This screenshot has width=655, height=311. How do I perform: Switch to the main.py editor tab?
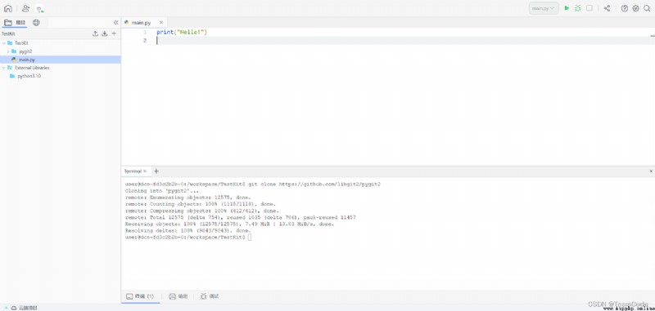click(x=141, y=23)
